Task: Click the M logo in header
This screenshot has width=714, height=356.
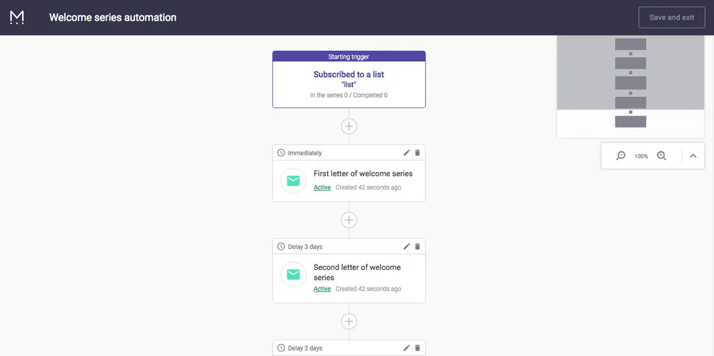Action: coord(17,17)
